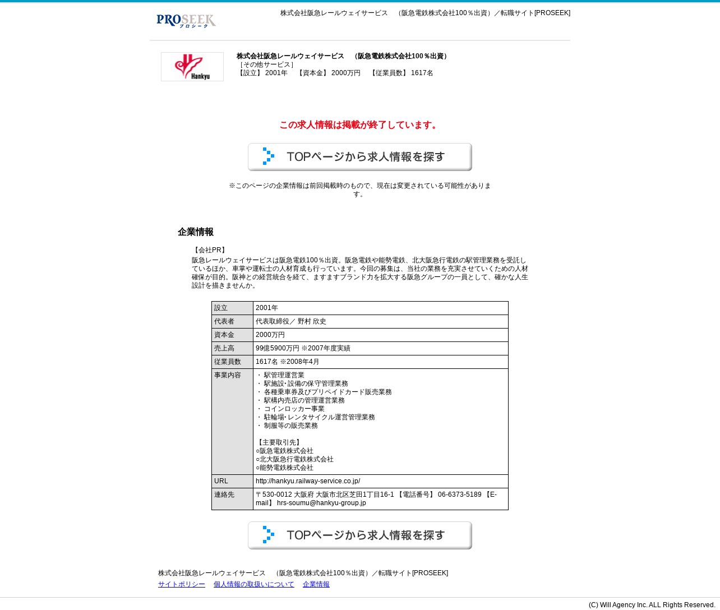Click '○北大阪急行電鉄株式会社' client entry
The height and width of the screenshot is (610, 720).
click(294, 459)
